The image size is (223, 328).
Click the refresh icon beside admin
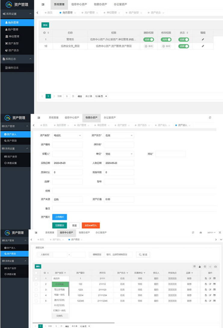(193, 233)
